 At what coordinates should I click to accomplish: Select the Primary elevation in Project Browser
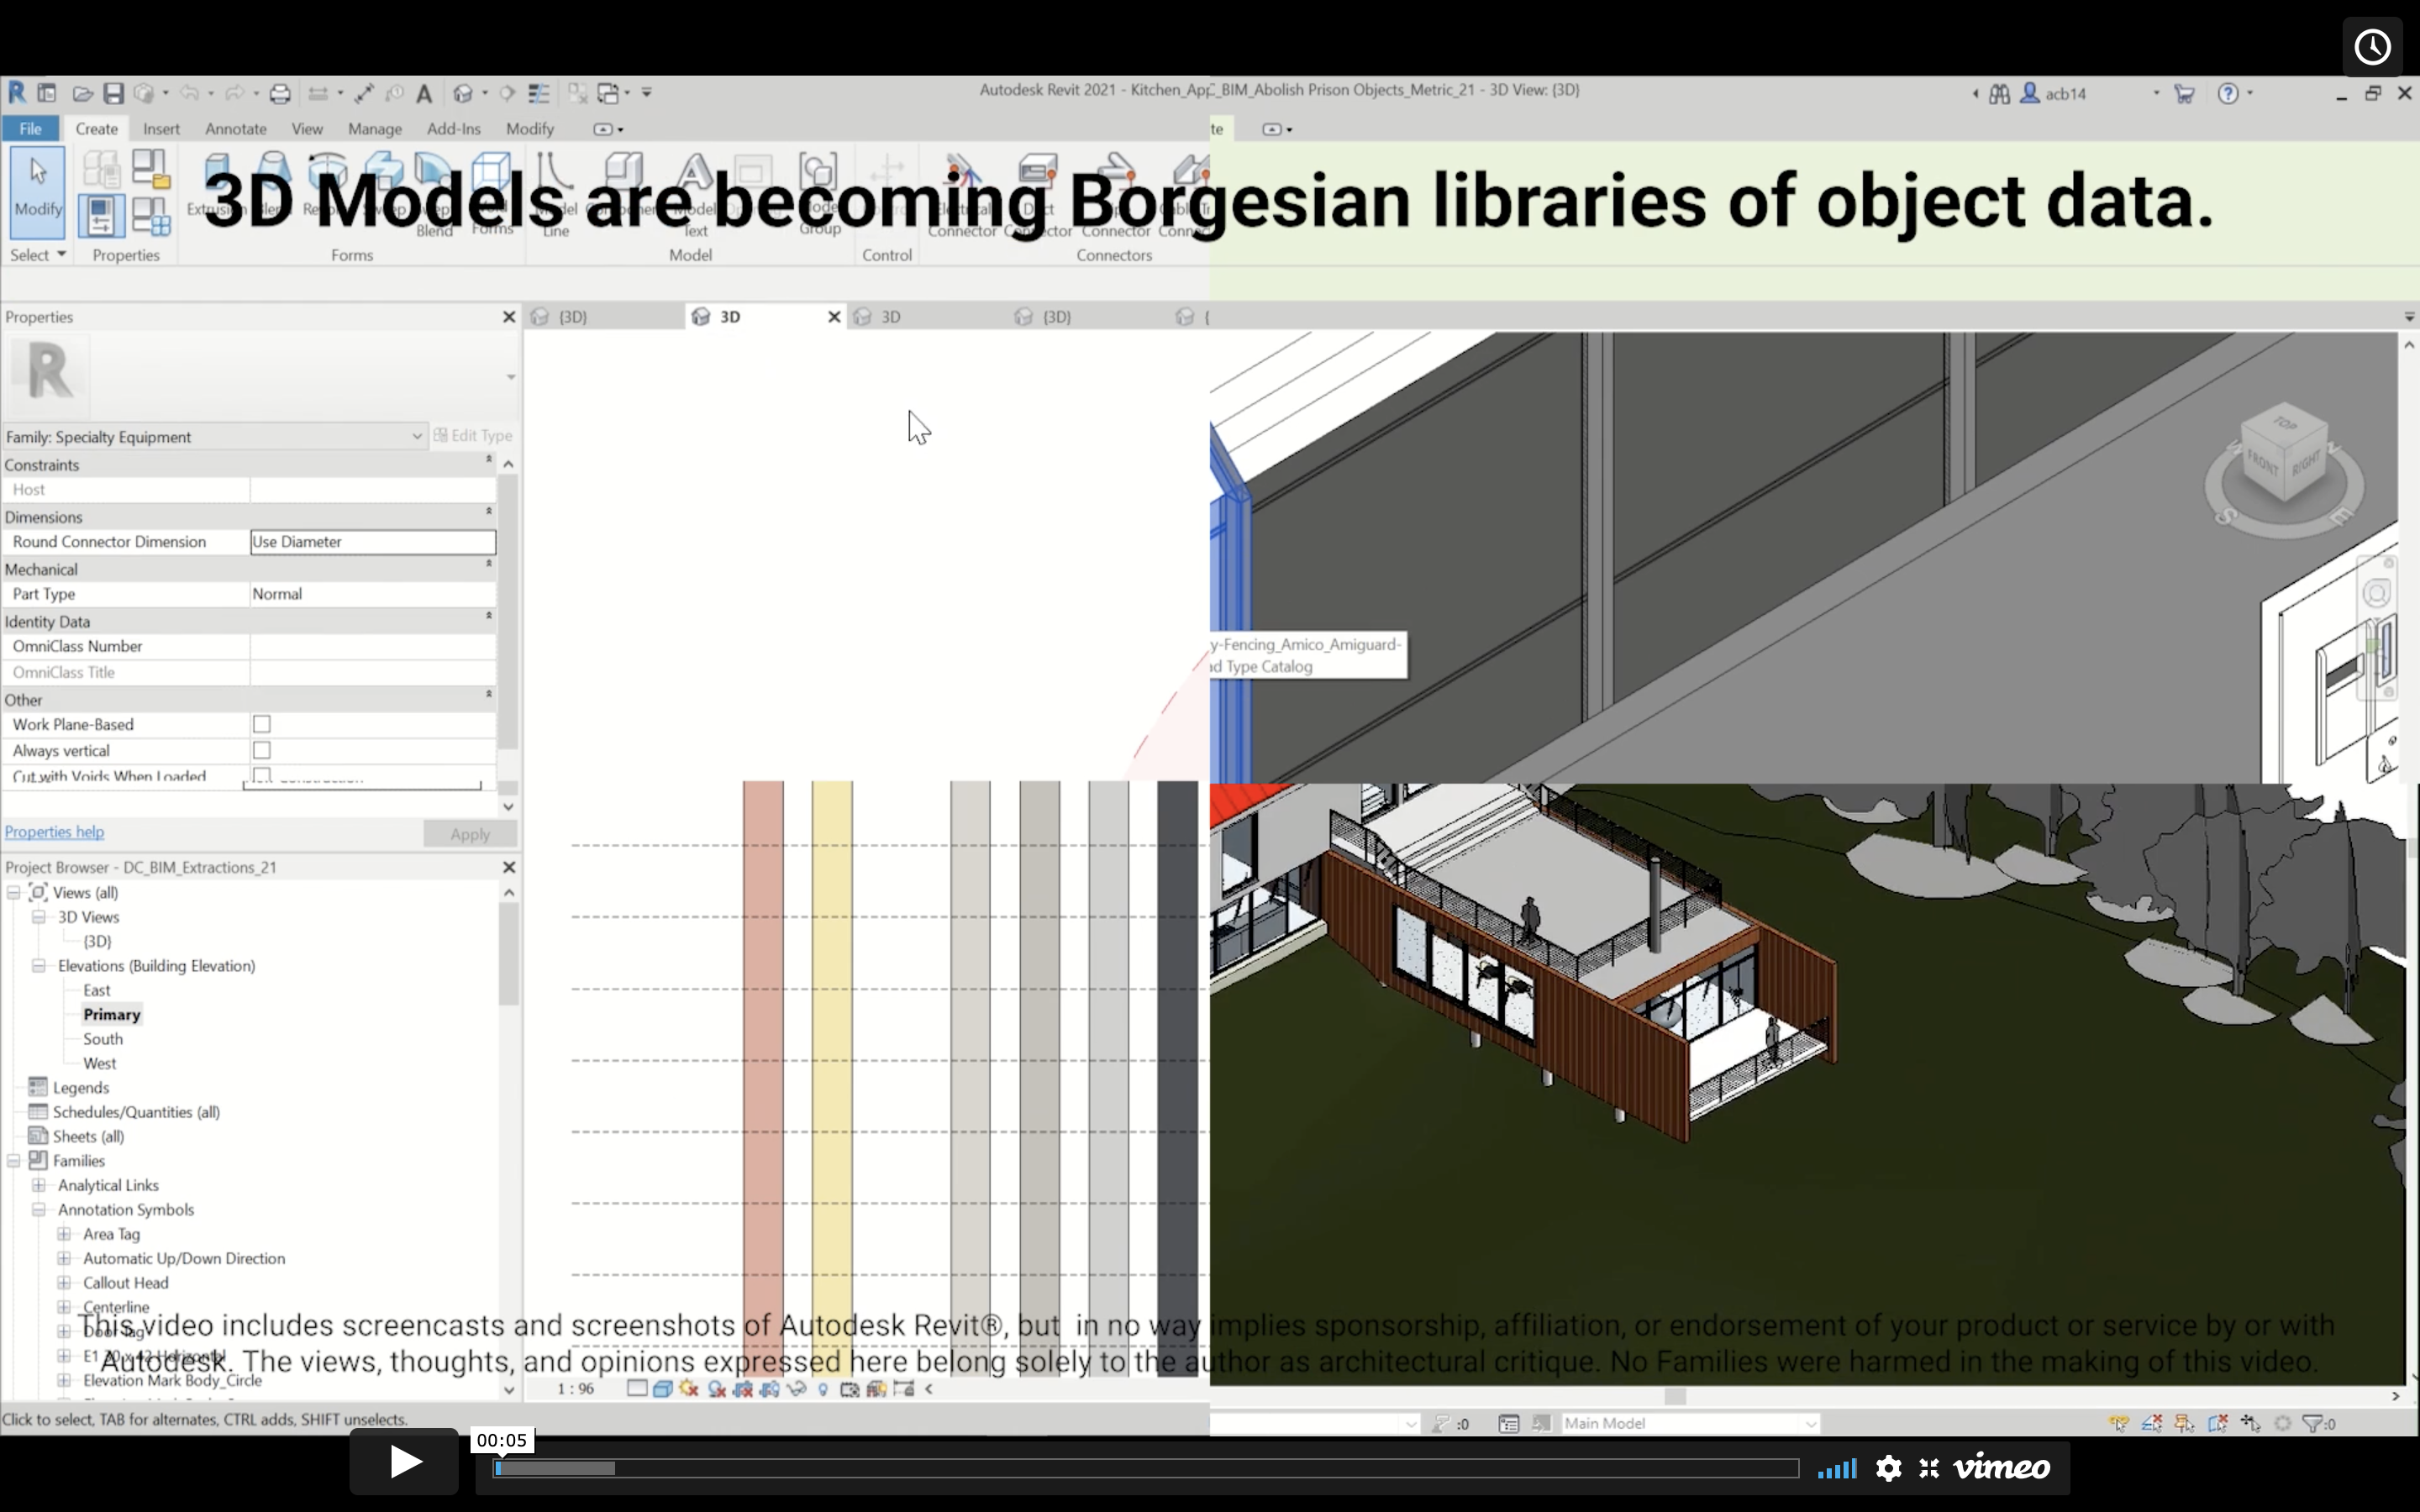[112, 1015]
